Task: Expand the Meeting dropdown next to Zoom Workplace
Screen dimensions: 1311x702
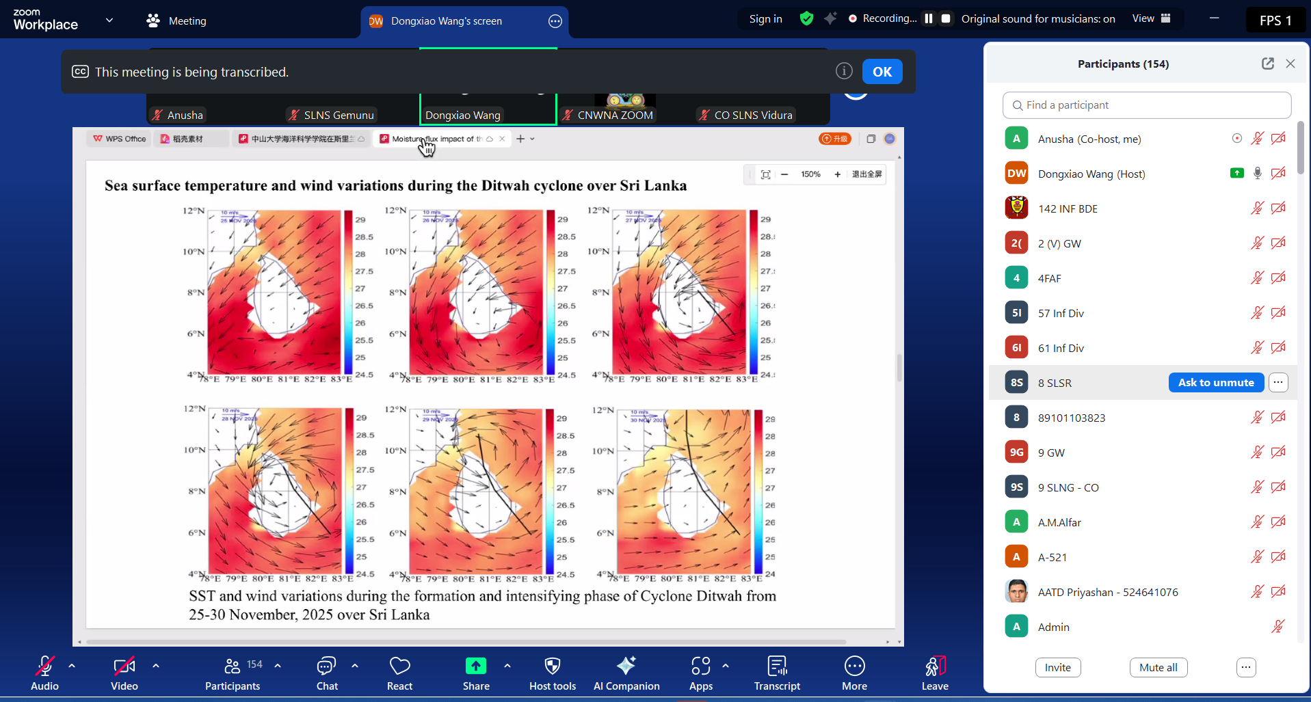Action: tap(109, 21)
